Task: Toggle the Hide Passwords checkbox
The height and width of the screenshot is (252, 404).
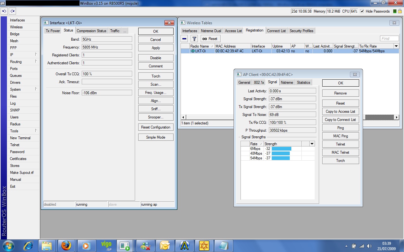Action: tap(362, 11)
